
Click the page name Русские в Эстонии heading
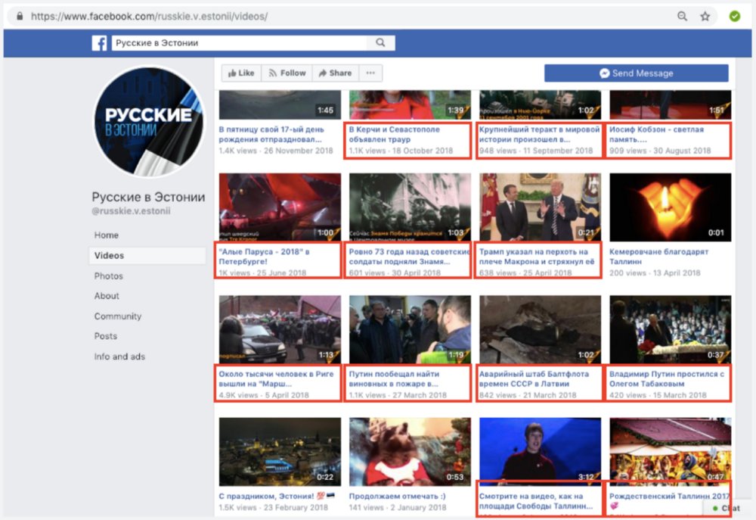pyautogui.click(x=148, y=197)
